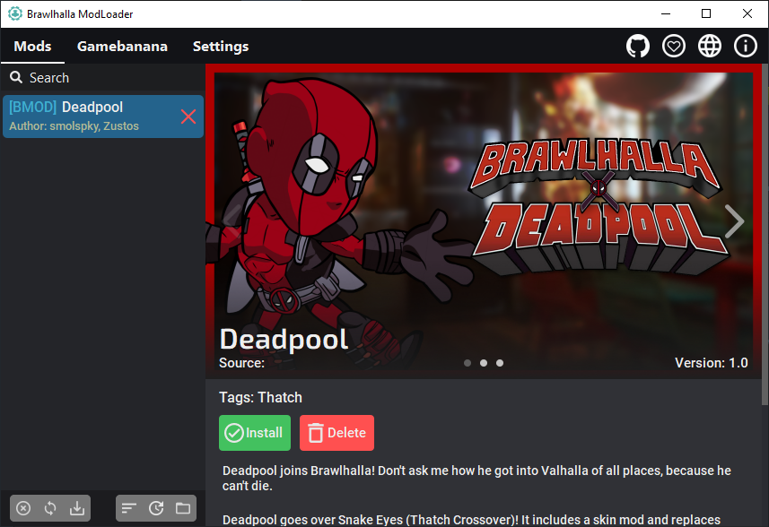Click the heart support icon
The width and height of the screenshot is (769, 527).
click(x=674, y=46)
